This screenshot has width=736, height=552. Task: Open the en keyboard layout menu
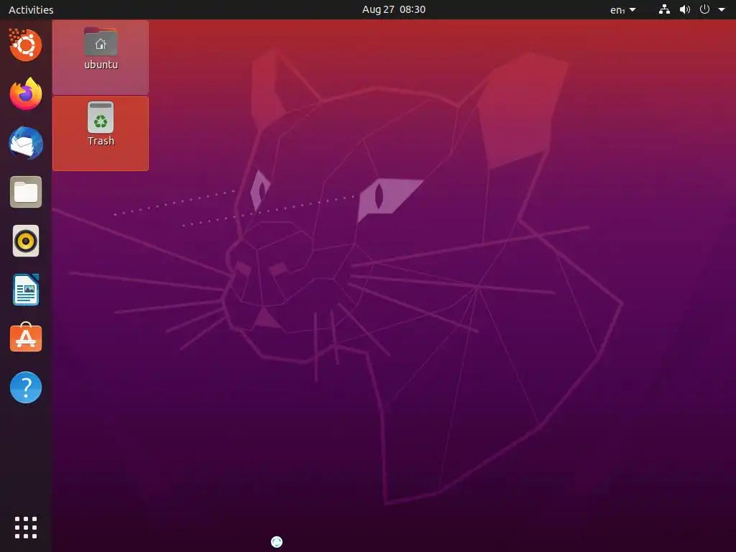point(623,10)
